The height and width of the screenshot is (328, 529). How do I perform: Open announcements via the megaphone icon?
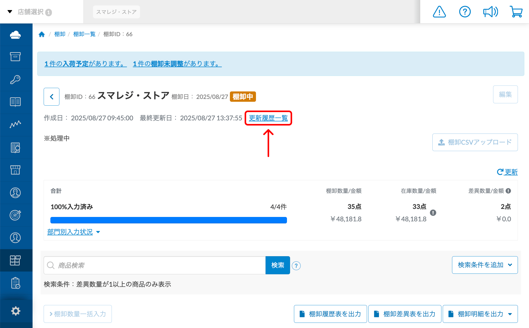[x=490, y=12]
